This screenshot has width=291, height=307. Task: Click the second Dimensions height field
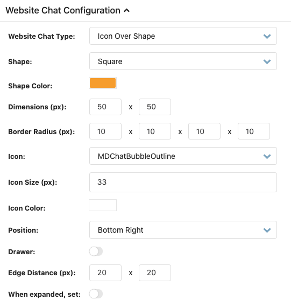click(155, 107)
